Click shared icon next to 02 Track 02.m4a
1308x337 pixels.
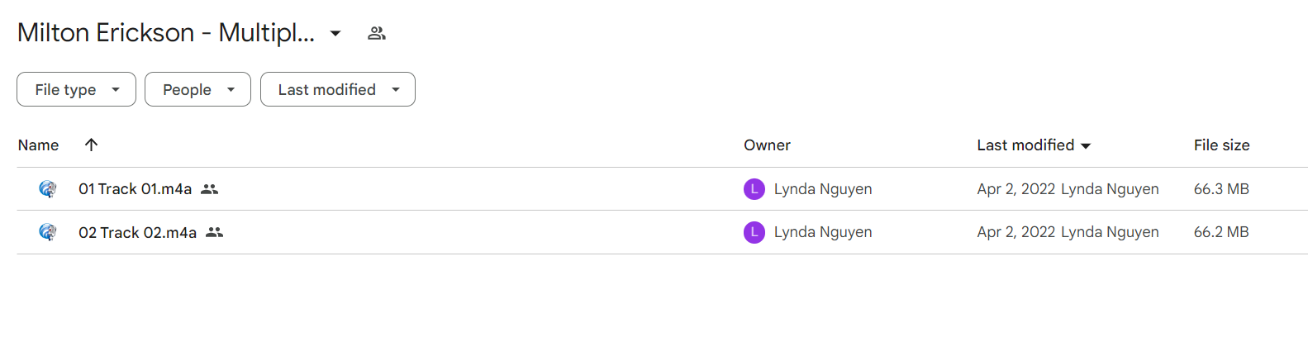215,232
